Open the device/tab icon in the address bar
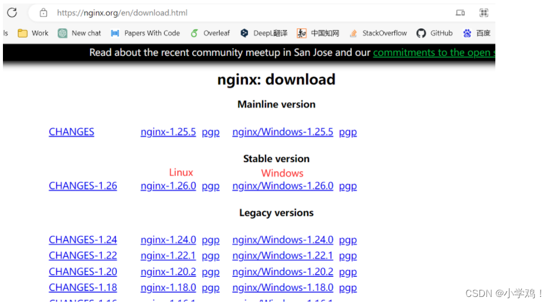Viewport: 550px width, 304px height. point(460,13)
